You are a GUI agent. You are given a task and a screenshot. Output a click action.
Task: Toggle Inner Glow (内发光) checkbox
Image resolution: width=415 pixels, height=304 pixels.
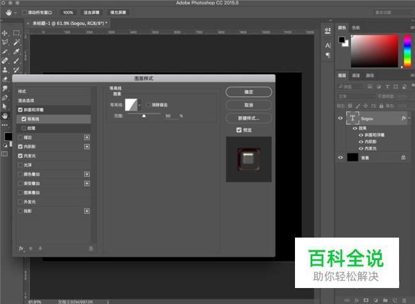tap(20, 156)
